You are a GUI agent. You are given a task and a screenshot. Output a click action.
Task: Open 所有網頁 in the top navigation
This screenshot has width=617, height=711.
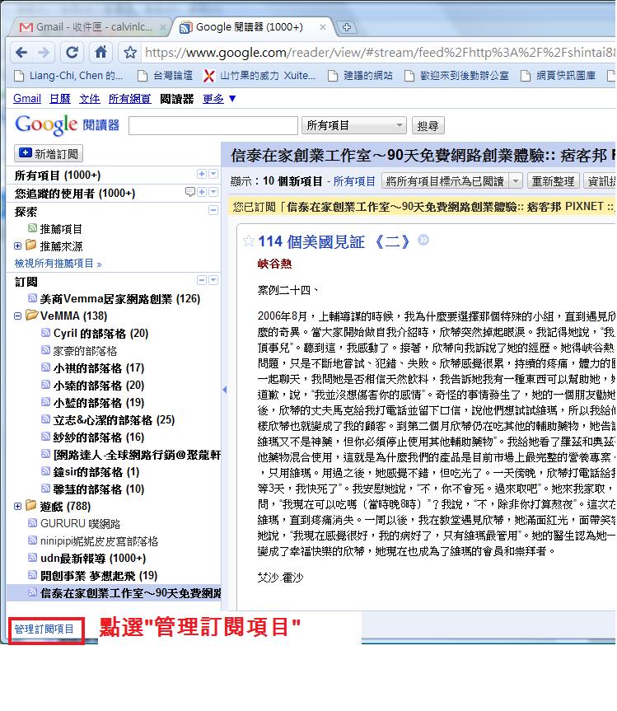coord(129,98)
